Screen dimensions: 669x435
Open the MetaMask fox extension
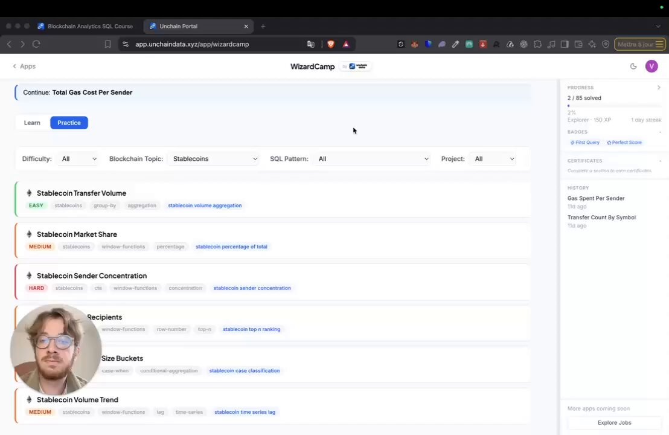point(414,44)
